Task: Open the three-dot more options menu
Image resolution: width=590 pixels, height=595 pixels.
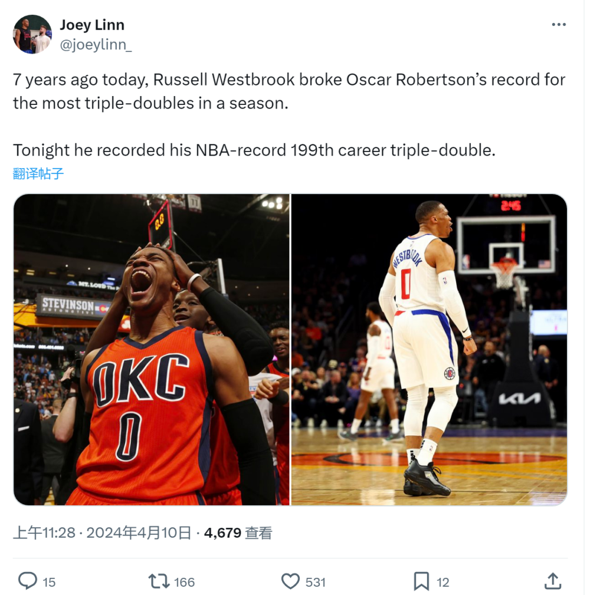Action: click(x=559, y=25)
